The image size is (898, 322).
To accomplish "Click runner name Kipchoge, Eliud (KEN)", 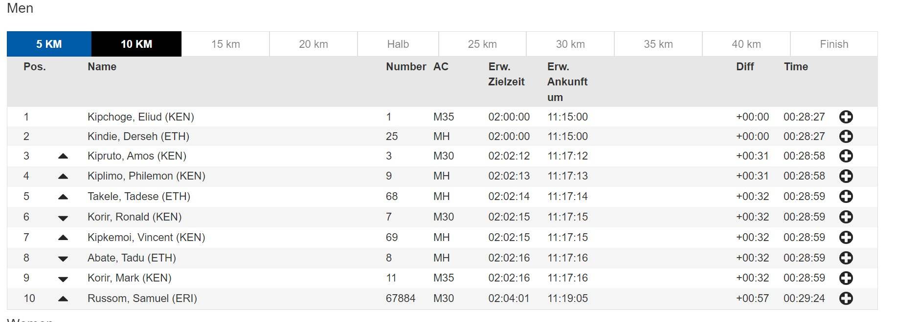I will tap(141, 117).
